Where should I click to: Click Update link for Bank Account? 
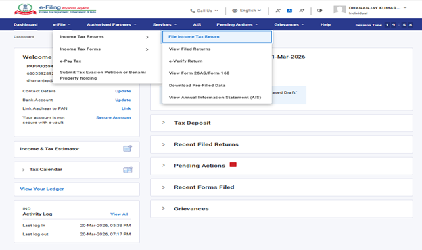123,100
